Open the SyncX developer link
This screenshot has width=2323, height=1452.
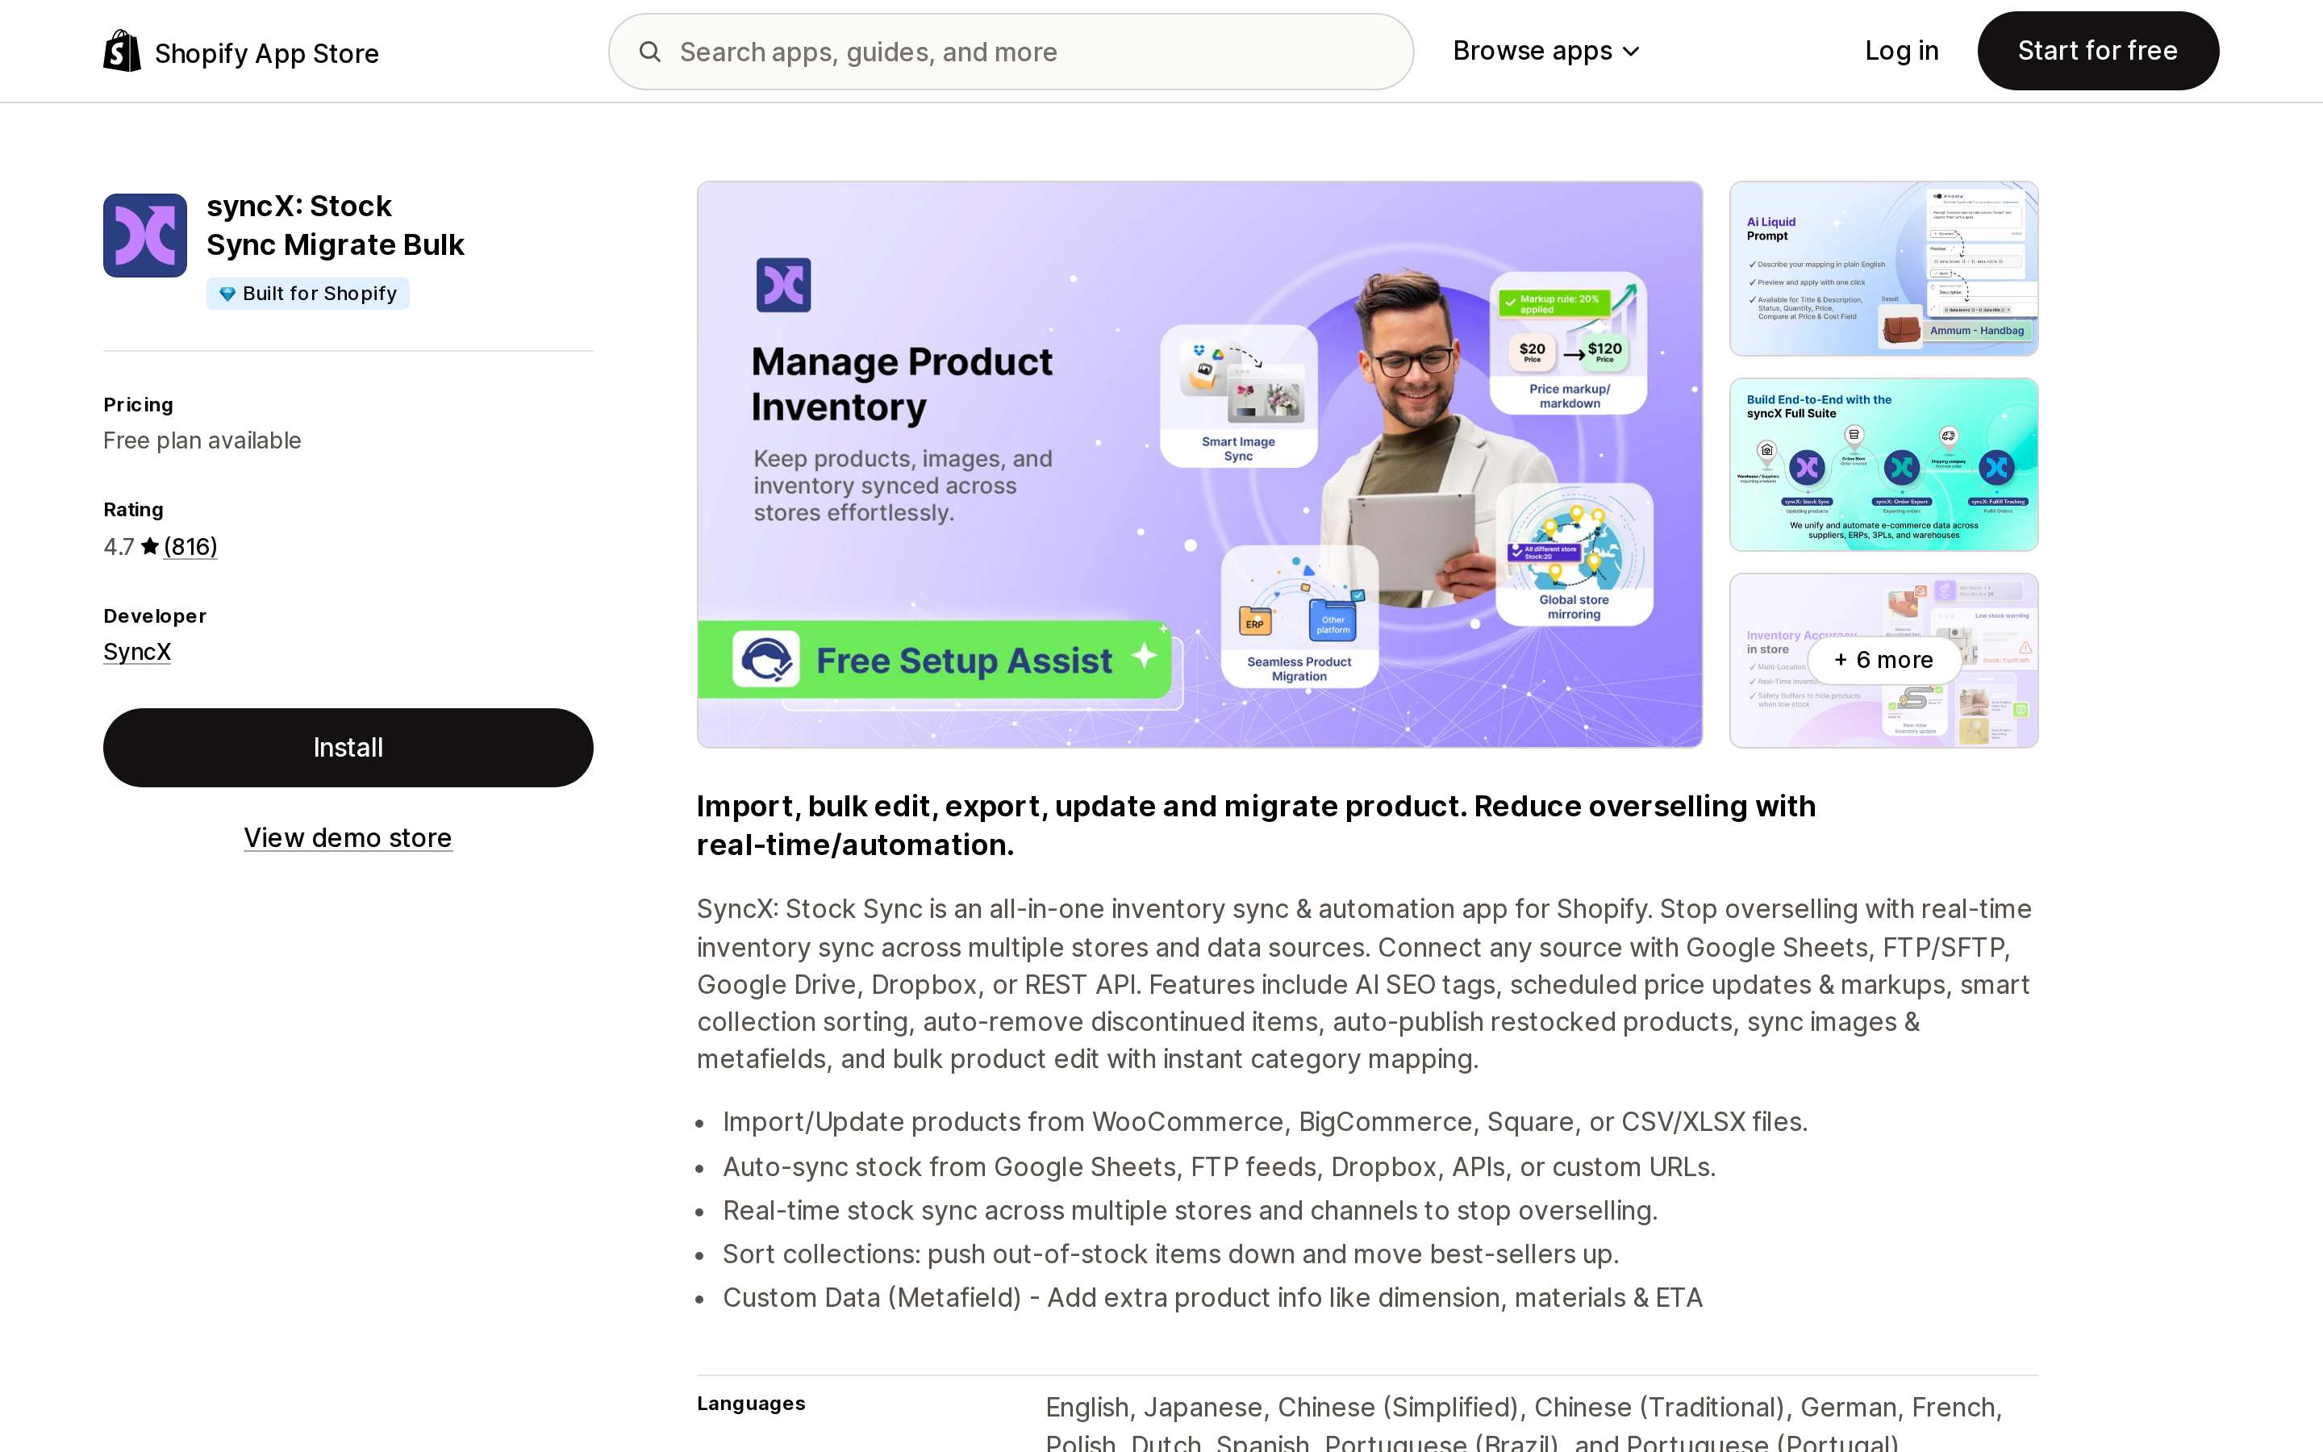137,652
